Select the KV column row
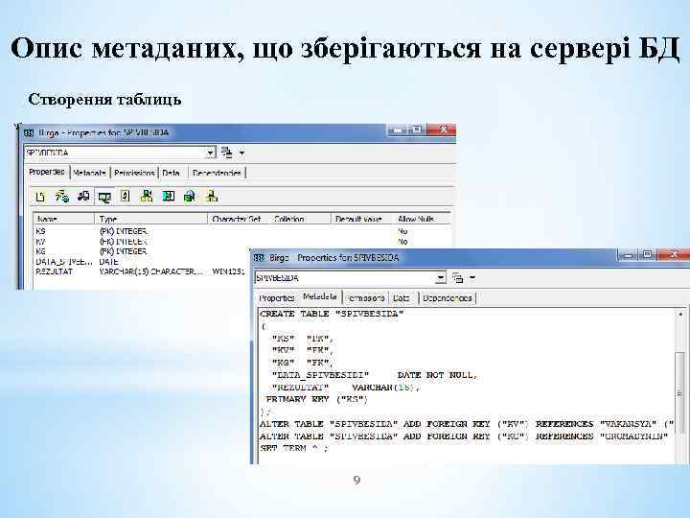The image size is (690, 518). coord(242,242)
